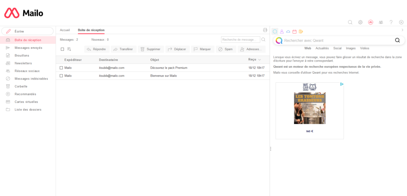This screenshot has height=196, width=407.
Task: Open Messages envoyés folder
Action: pyautogui.click(x=28, y=48)
